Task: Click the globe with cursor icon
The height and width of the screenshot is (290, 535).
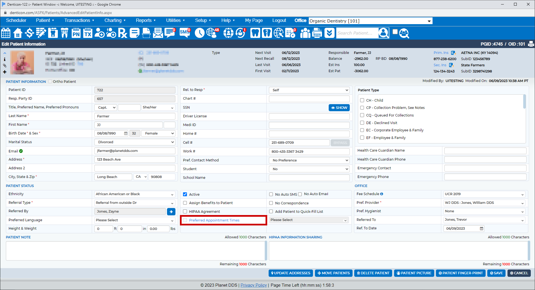Action: click(x=278, y=33)
